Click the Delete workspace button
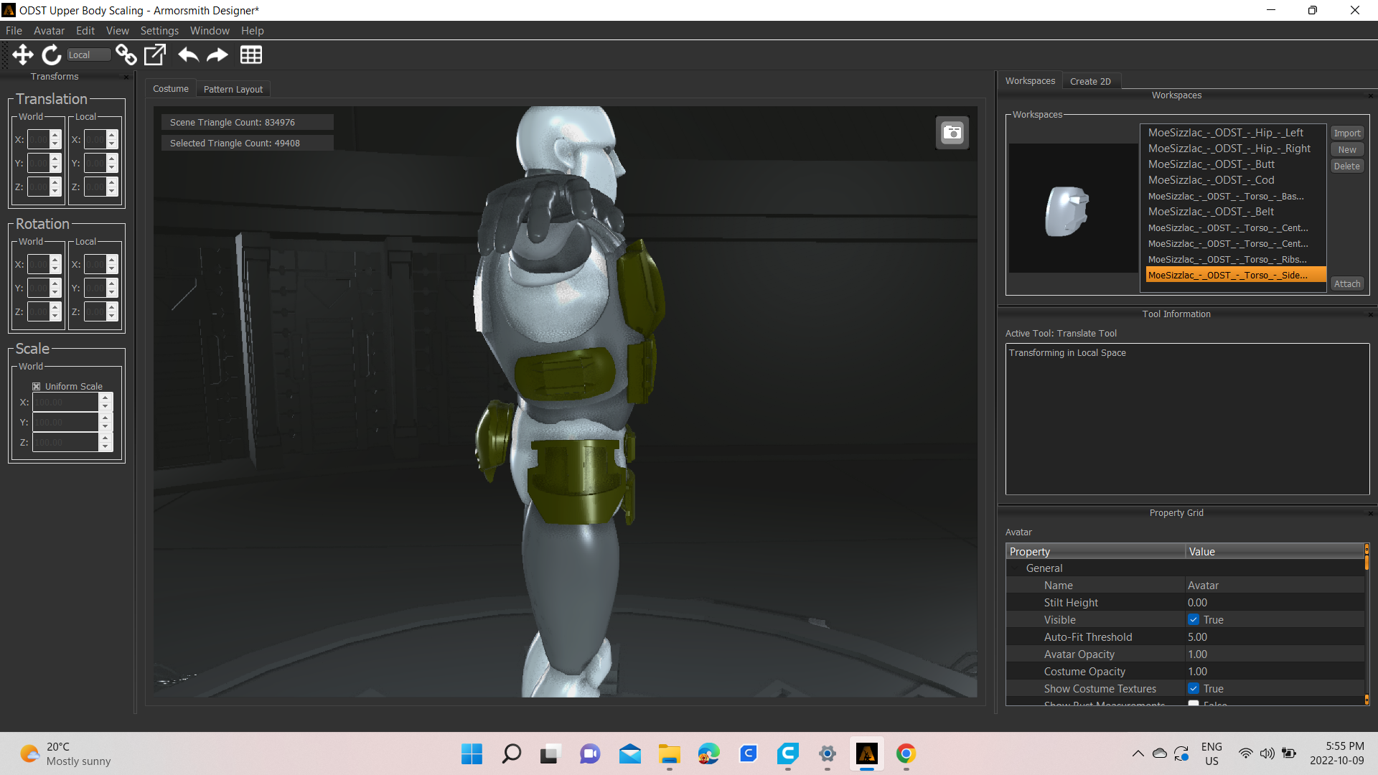 coord(1347,166)
